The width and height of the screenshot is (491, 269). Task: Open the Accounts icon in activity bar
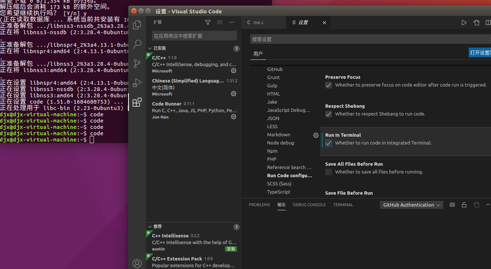click(137, 263)
